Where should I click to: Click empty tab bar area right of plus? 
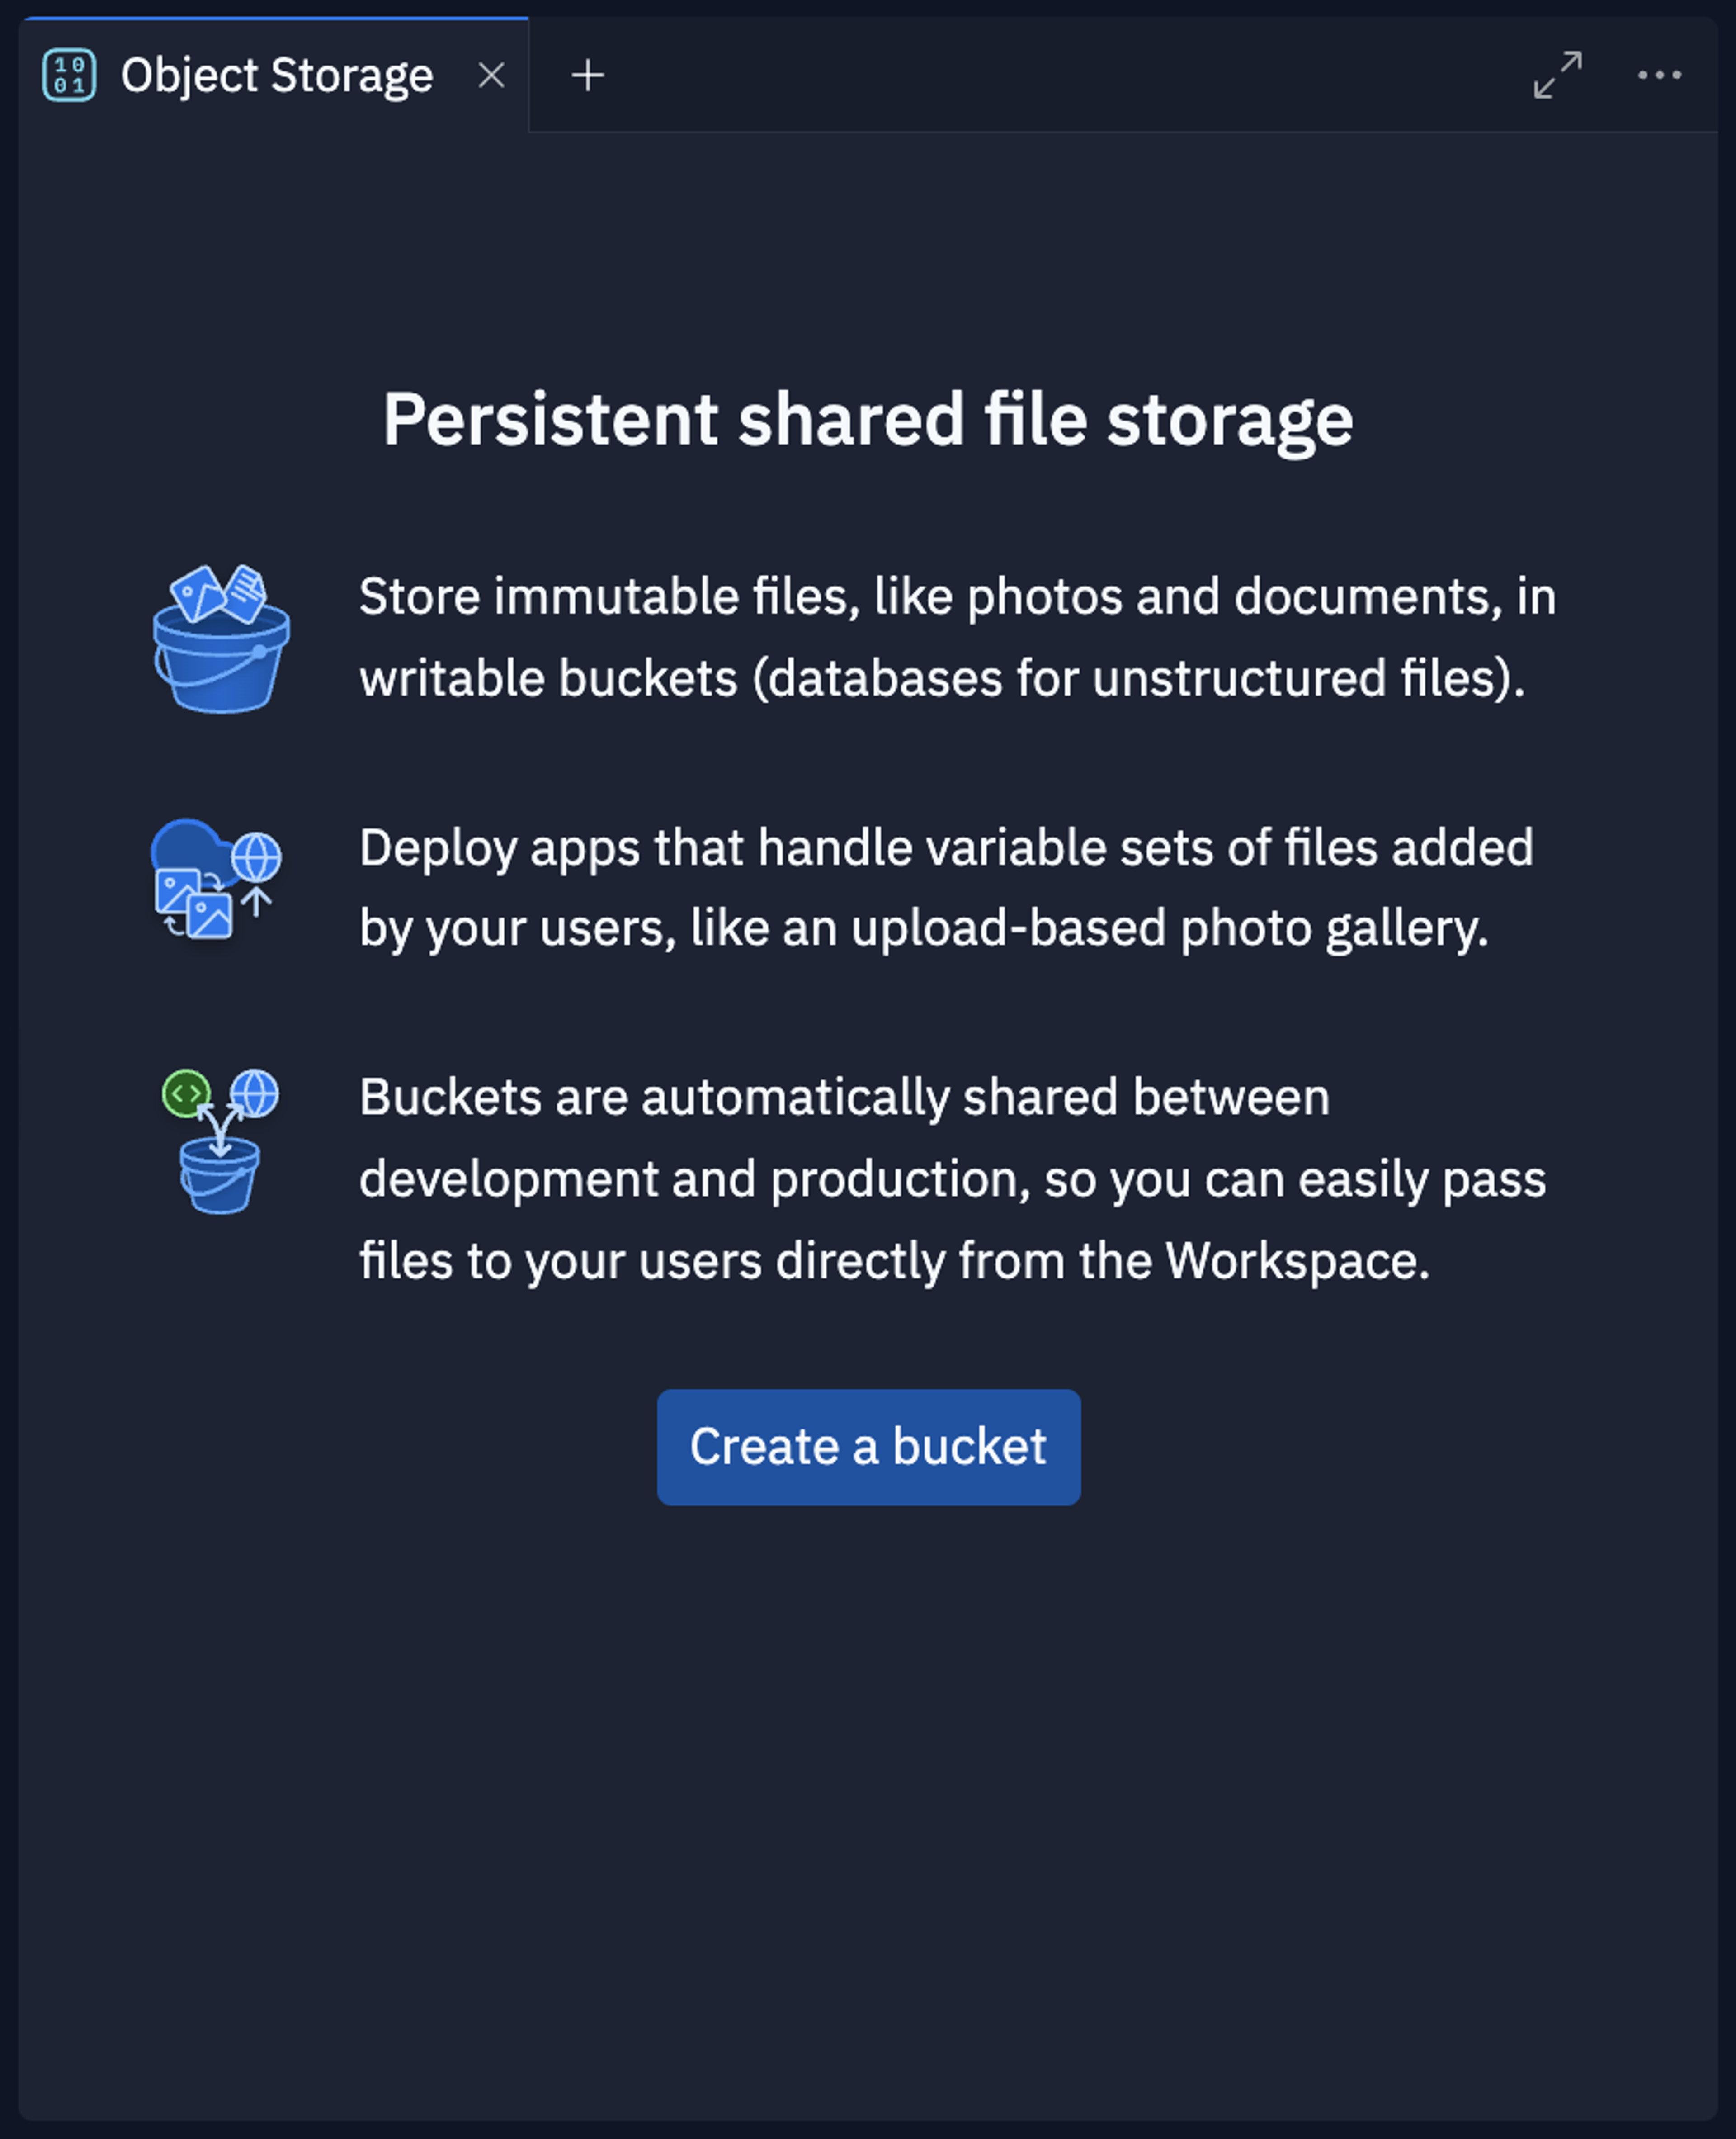click(1060, 75)
